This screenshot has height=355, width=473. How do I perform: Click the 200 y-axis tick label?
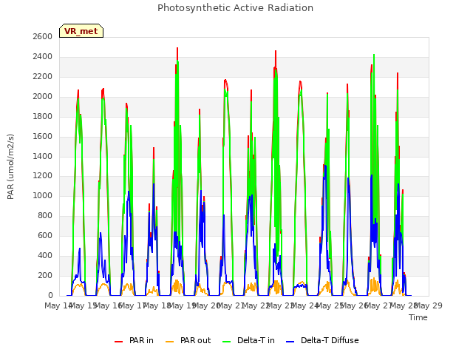[x=45, y=275]
